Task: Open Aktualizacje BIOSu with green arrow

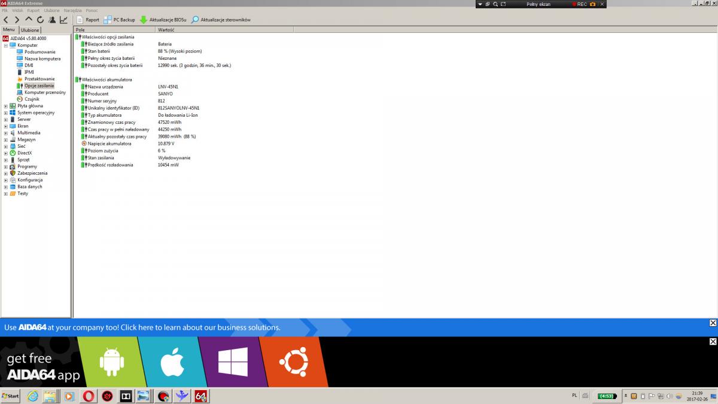Action: pyautogui.click(x=163, y=20)
